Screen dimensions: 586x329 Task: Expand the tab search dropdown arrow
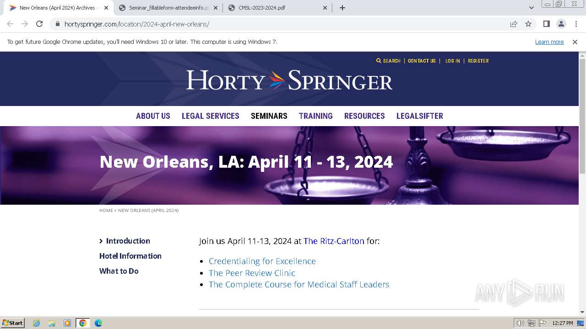pyautogui.click(x=532, y=8)
